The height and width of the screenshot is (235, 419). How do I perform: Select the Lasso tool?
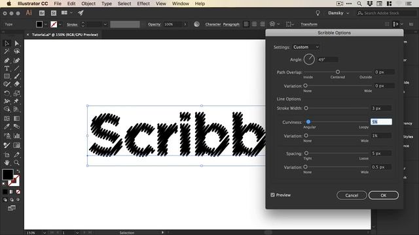(16, 51)
